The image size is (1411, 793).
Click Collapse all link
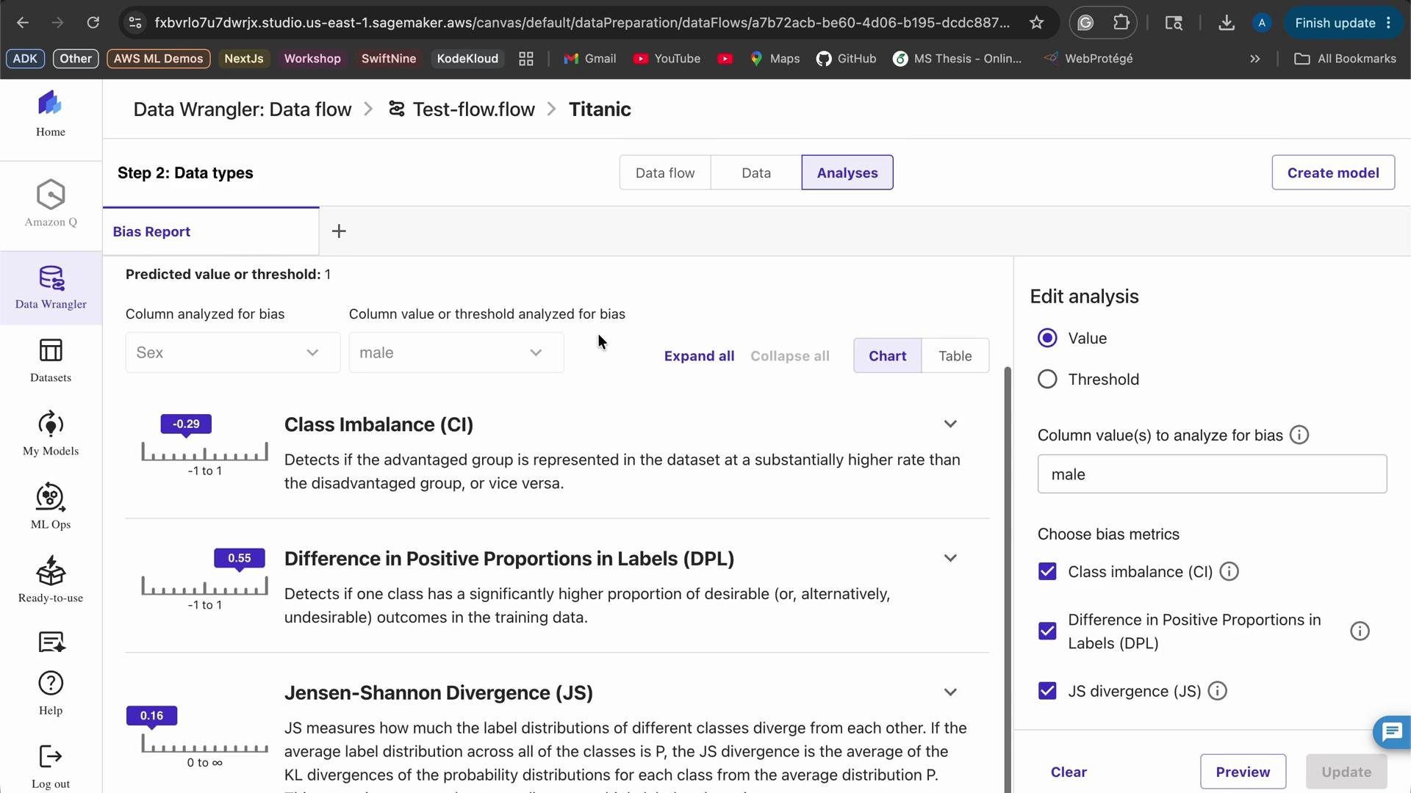pyautogui.click(x=790, y=356)
